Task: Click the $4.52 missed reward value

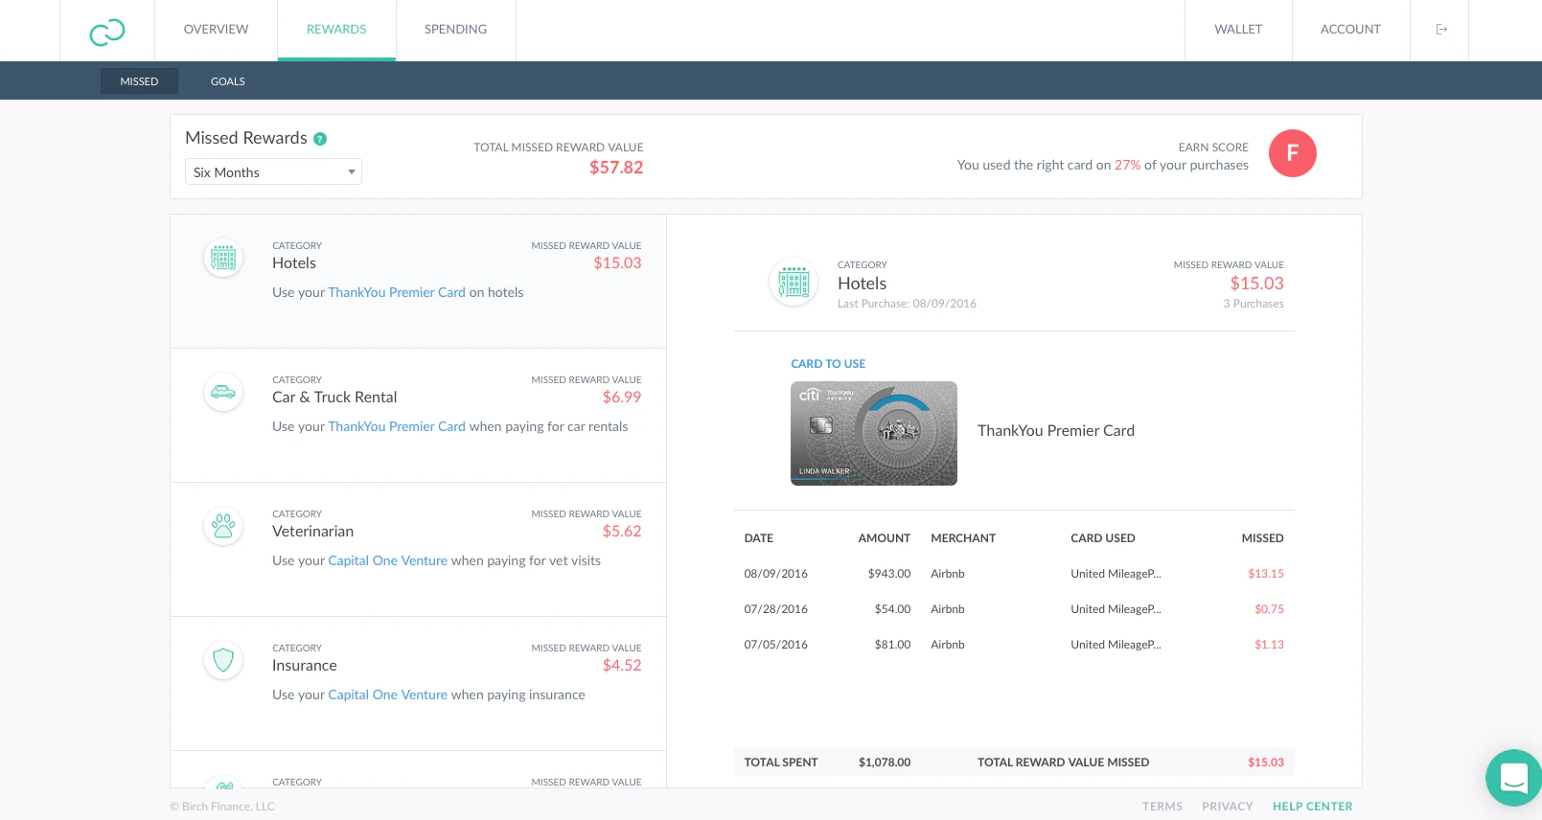Action: (622, 666)
